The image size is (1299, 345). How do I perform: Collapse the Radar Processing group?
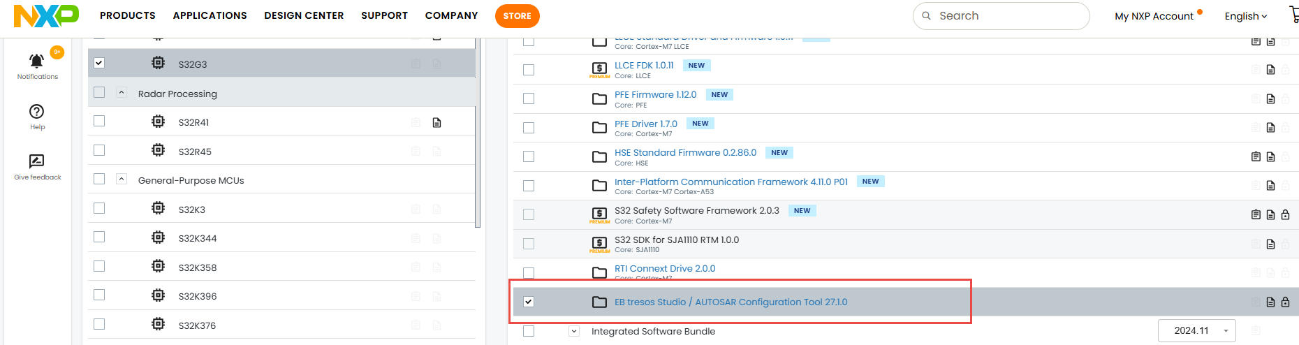pyautogui.click(x=122, y=92)
